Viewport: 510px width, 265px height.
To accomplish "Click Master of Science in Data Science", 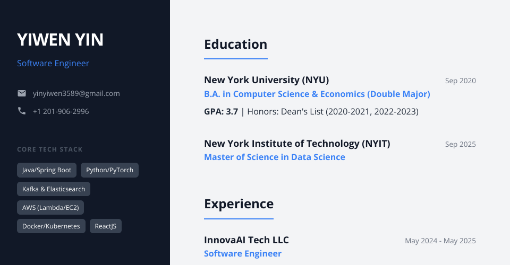I will [275, 157].
